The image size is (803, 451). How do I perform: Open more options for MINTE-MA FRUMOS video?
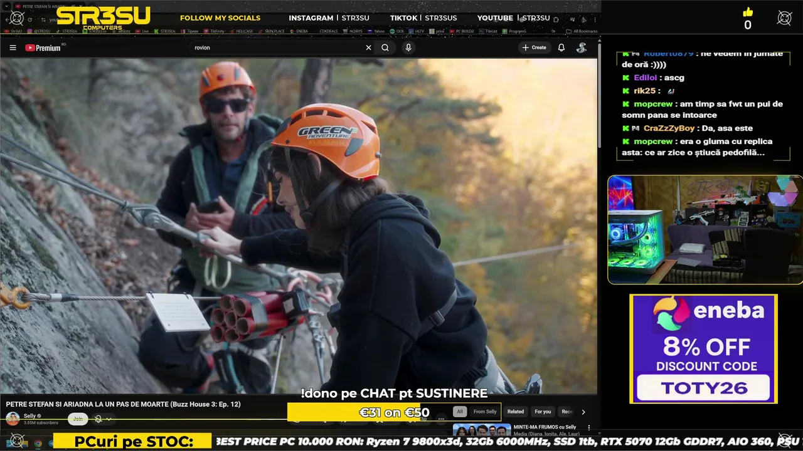click(590, 428)
